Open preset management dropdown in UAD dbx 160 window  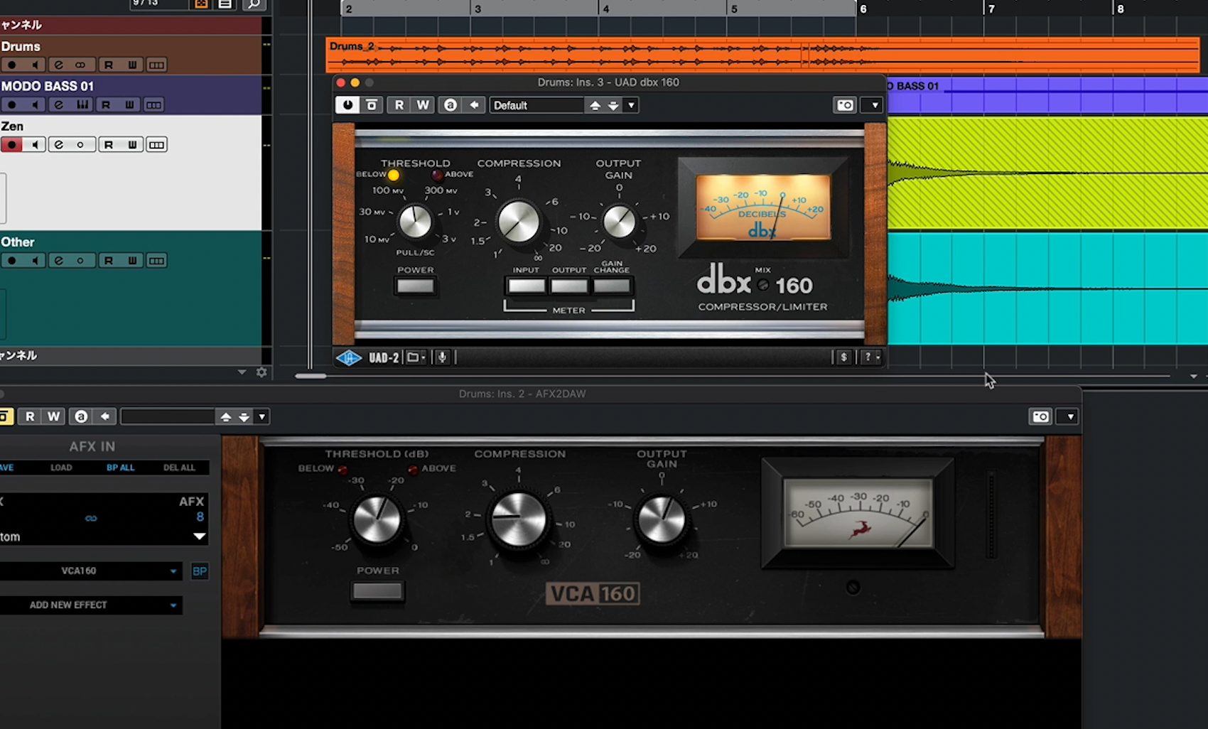pos(631,105)
